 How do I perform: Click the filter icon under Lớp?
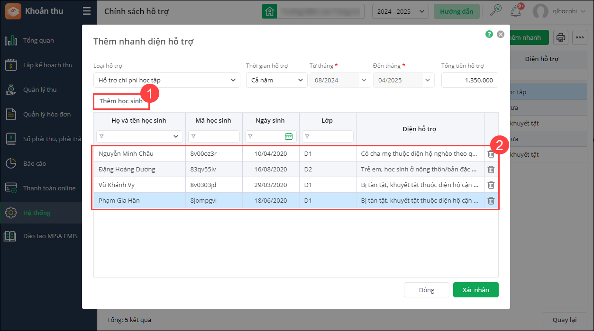[x=308, y=136]
